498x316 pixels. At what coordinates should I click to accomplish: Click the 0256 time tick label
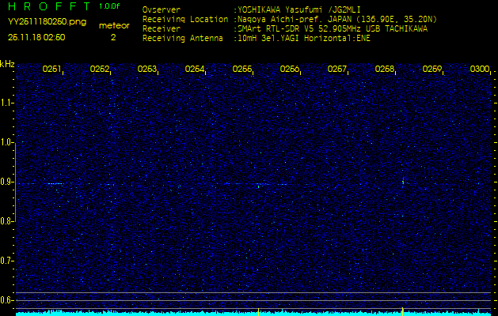pos(289,69)
